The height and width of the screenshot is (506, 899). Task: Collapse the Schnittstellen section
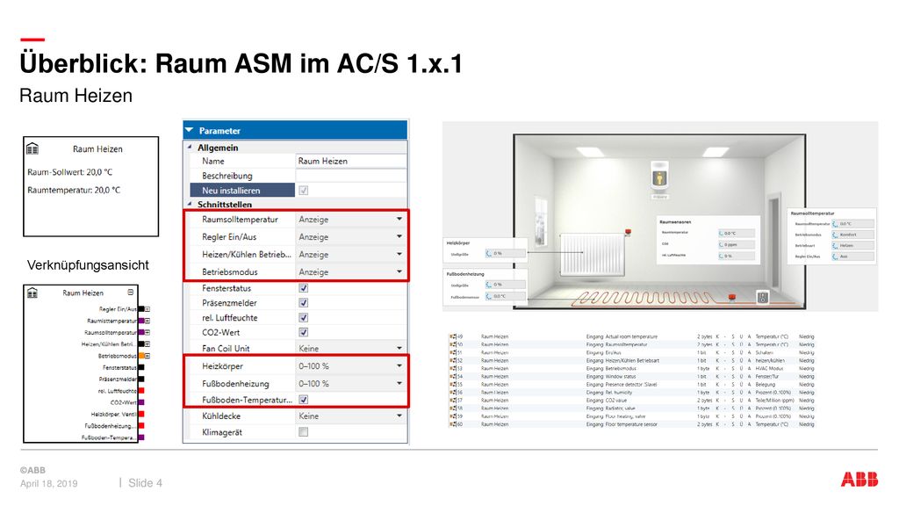point(190,204)
